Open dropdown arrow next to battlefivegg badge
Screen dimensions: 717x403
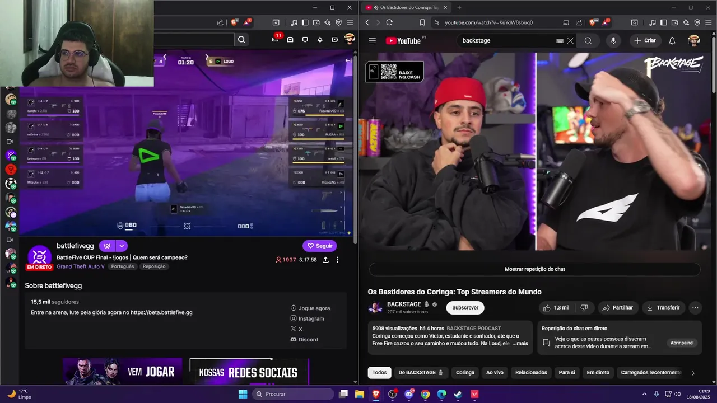click(x=122, y=246)
